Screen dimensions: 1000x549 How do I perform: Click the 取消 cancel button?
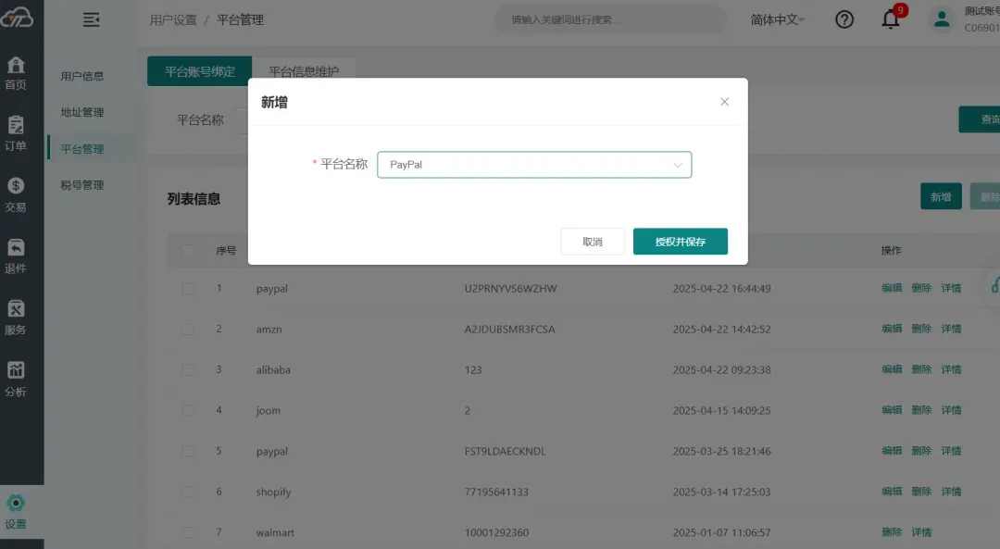click(x=593, y=242)
